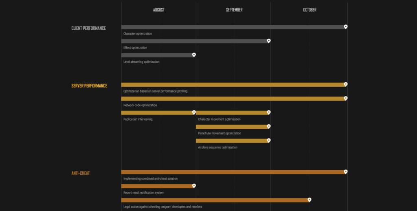This screenshot has height=211, width=417.
Task: Select the Report result notification system bar
Action: tap(157, 186)
